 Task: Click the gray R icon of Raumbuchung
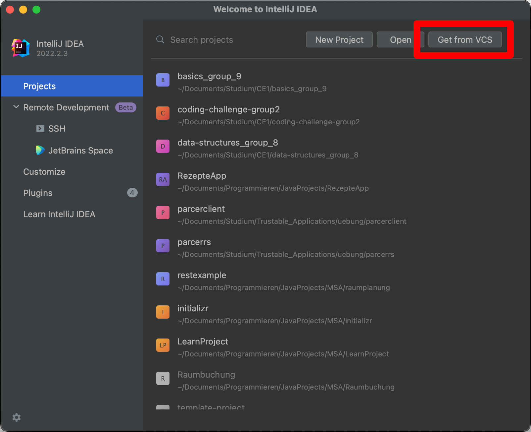163,378
